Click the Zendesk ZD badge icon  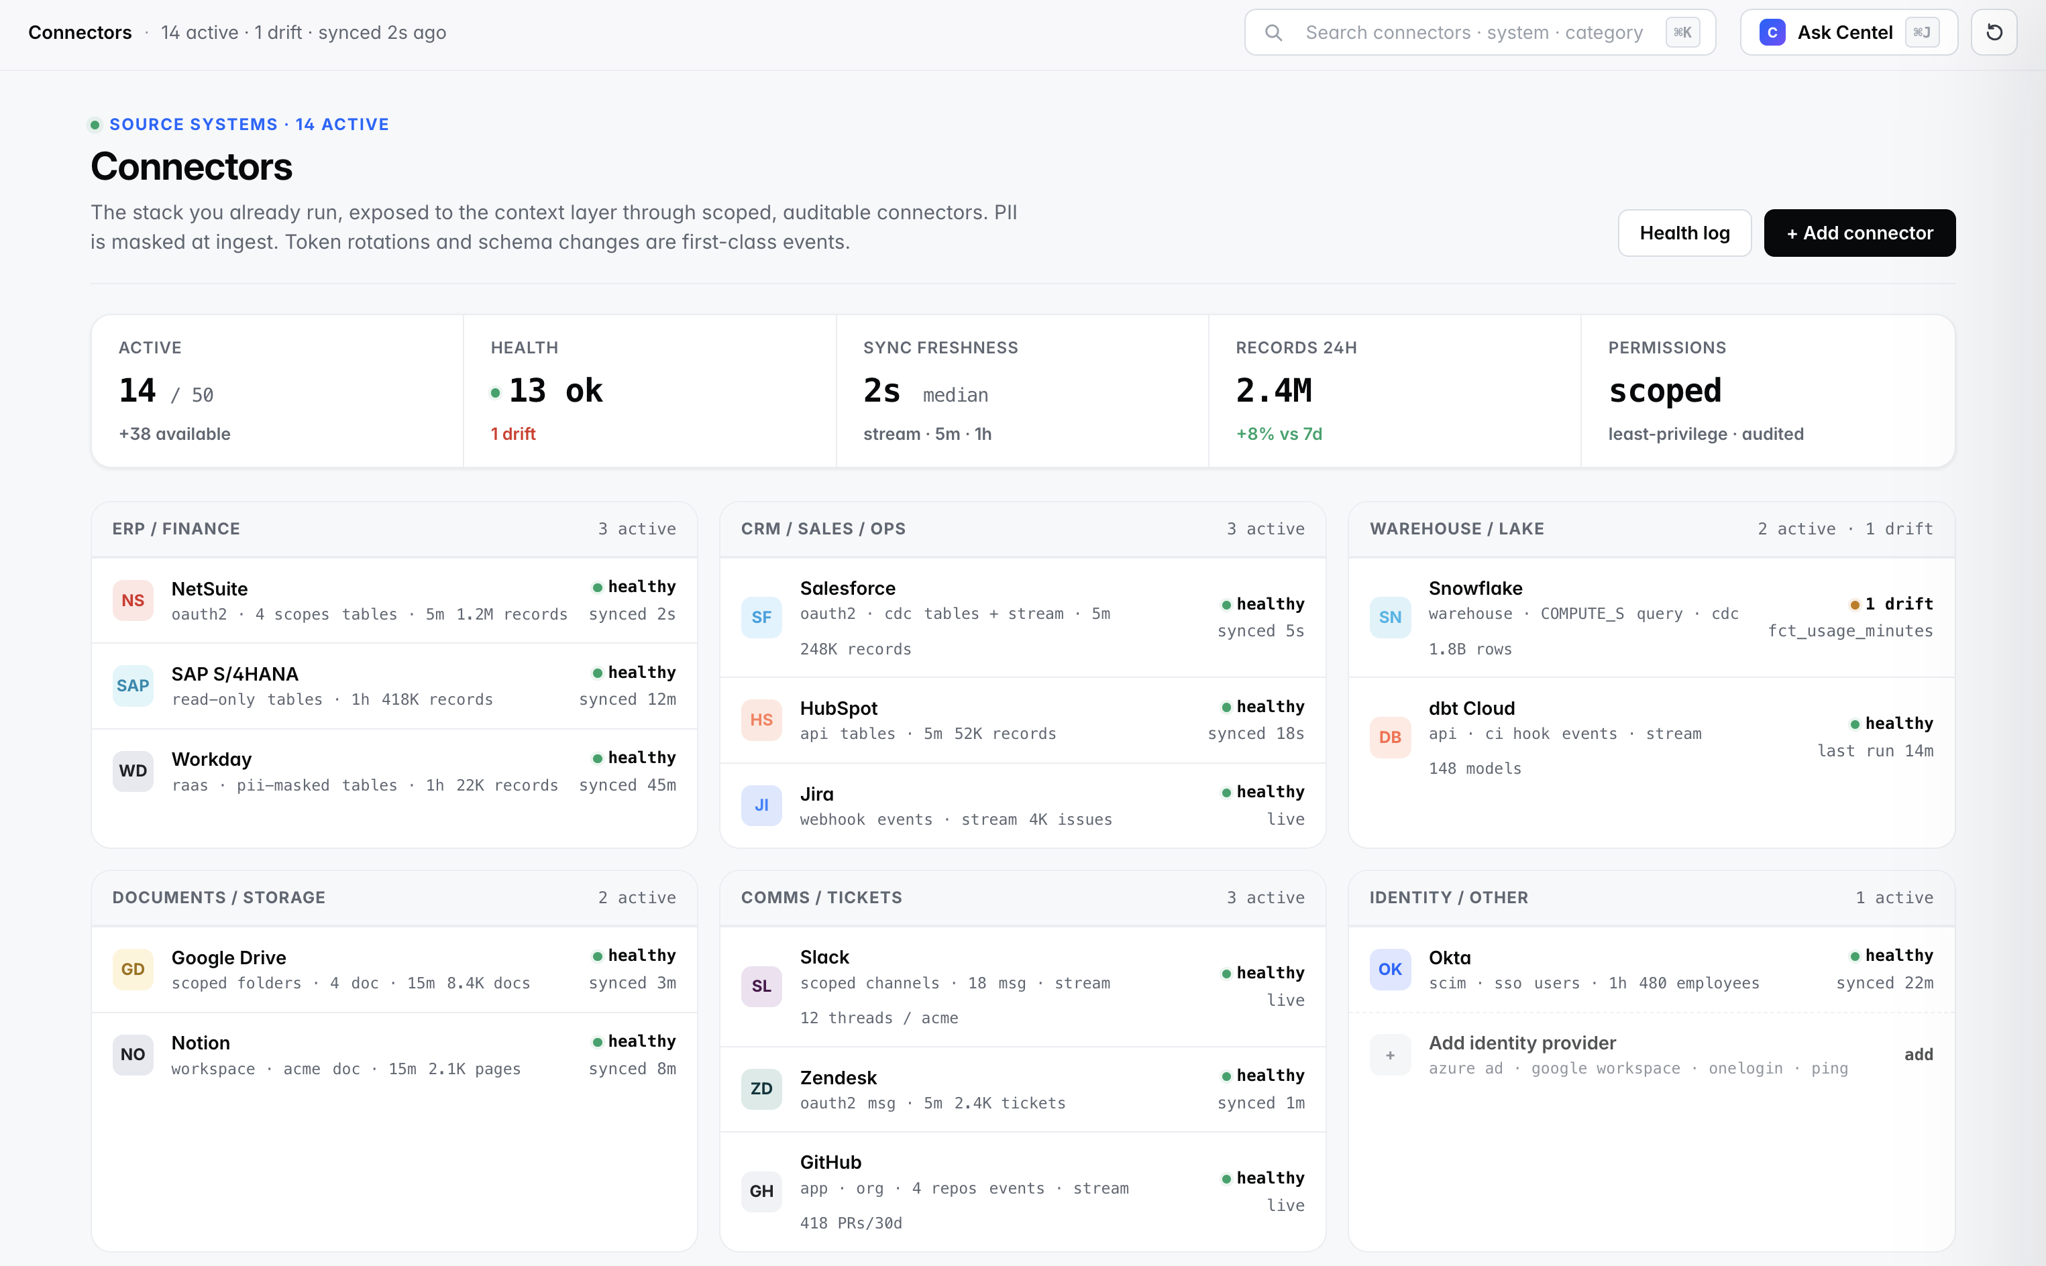[761, 1088]
